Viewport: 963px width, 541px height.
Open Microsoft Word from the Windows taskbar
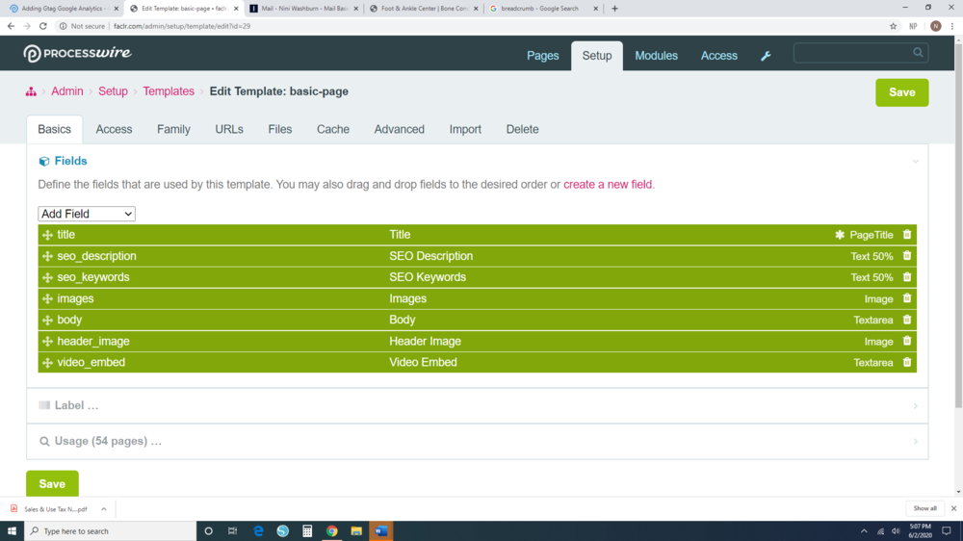pyautogui.click(x=380, y=530)
